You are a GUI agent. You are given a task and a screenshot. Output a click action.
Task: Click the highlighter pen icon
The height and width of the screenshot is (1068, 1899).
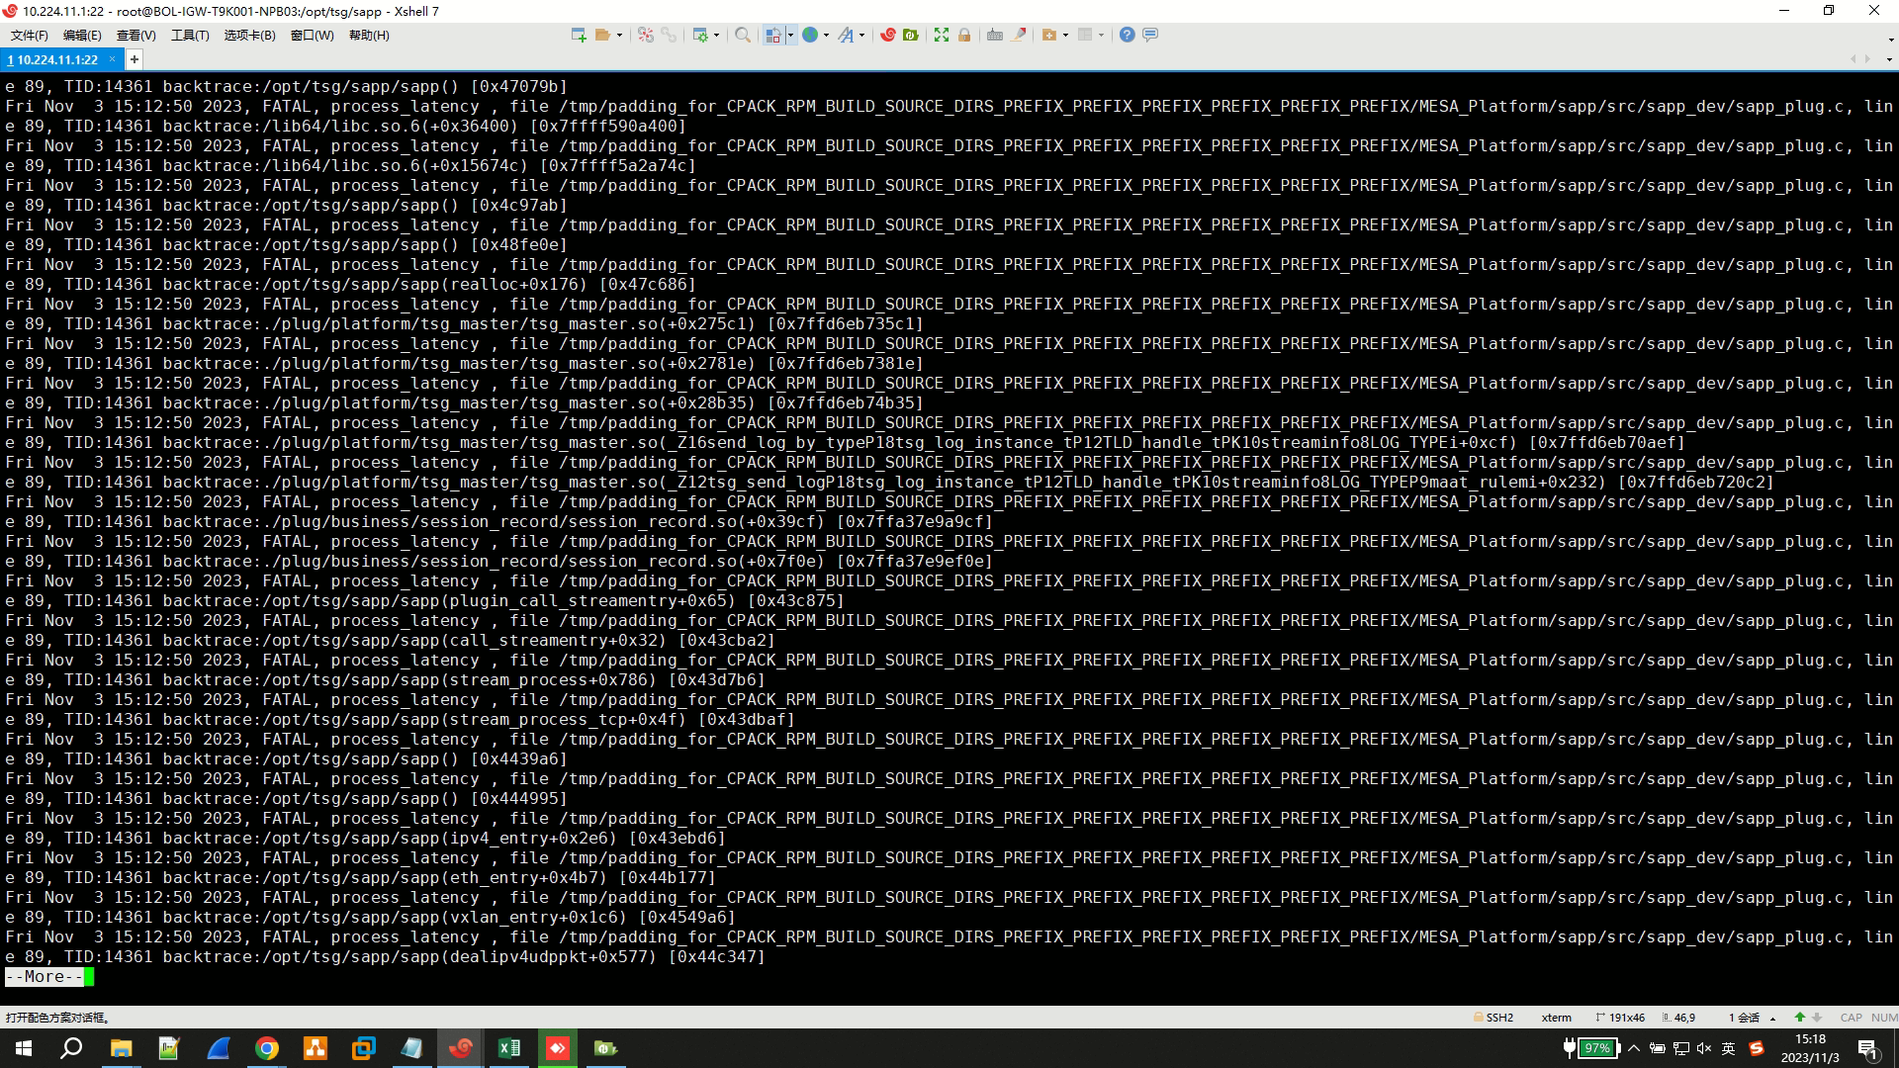pyautogui.click(x=1019, y=35)
